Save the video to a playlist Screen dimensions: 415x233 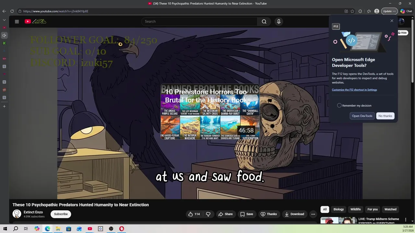pos(246,214)
